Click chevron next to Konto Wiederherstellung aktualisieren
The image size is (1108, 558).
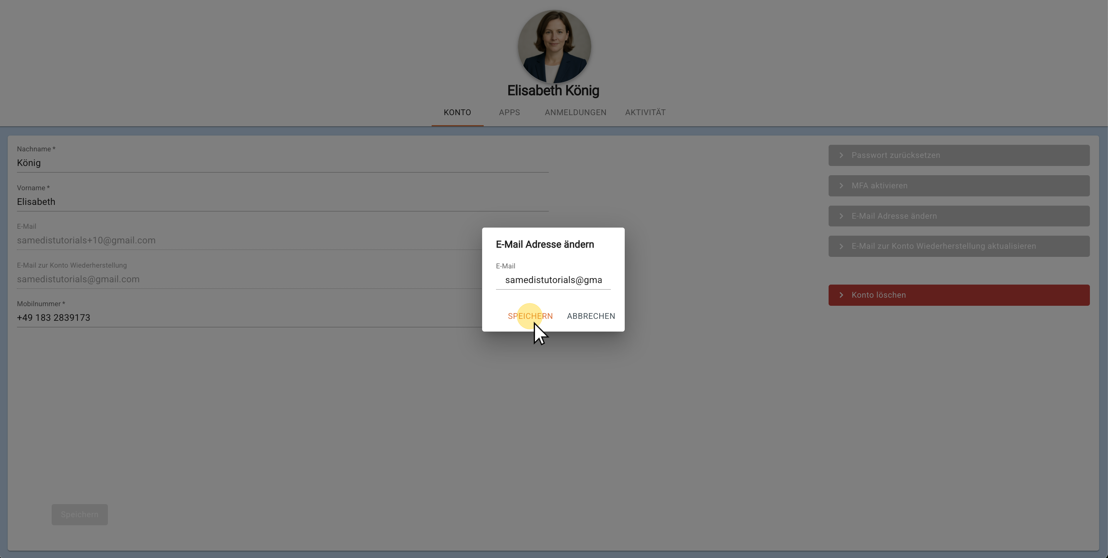pyautogui.click(x=841, y=246)
